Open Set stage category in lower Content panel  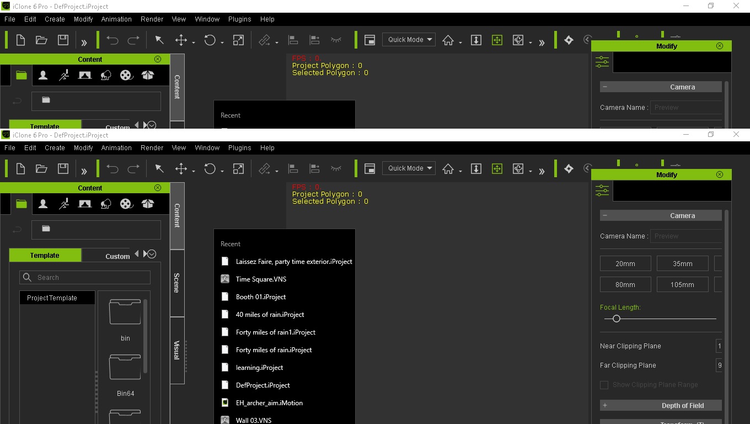(85, 204)
